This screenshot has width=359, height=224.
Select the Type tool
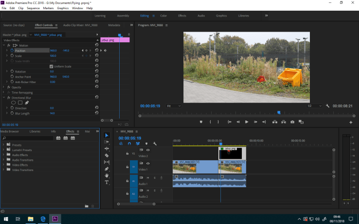[x=107, y=182]
